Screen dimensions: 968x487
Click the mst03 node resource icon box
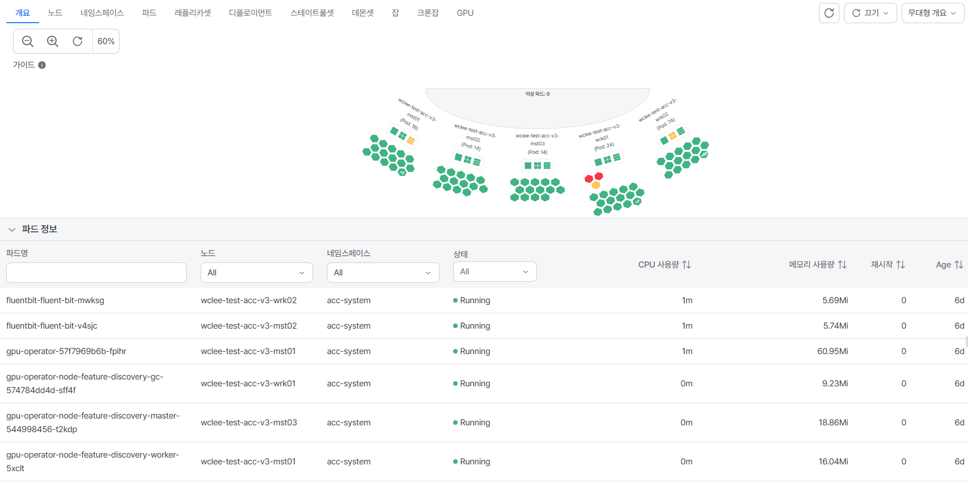click(538, 166)
